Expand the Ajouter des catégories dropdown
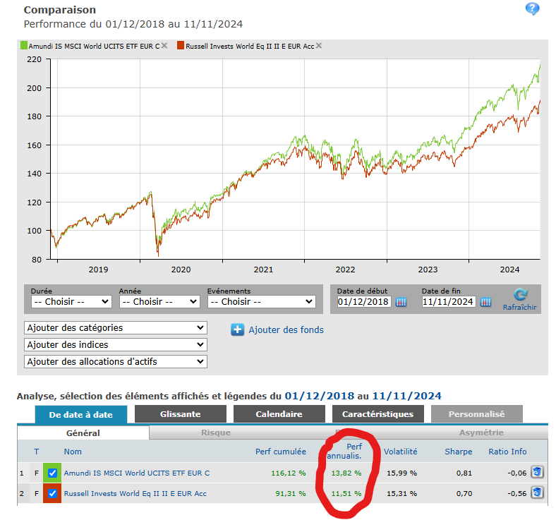 point(116,328)
